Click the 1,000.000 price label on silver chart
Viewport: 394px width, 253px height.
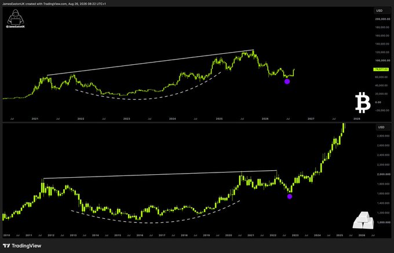(x=384, y=223)
